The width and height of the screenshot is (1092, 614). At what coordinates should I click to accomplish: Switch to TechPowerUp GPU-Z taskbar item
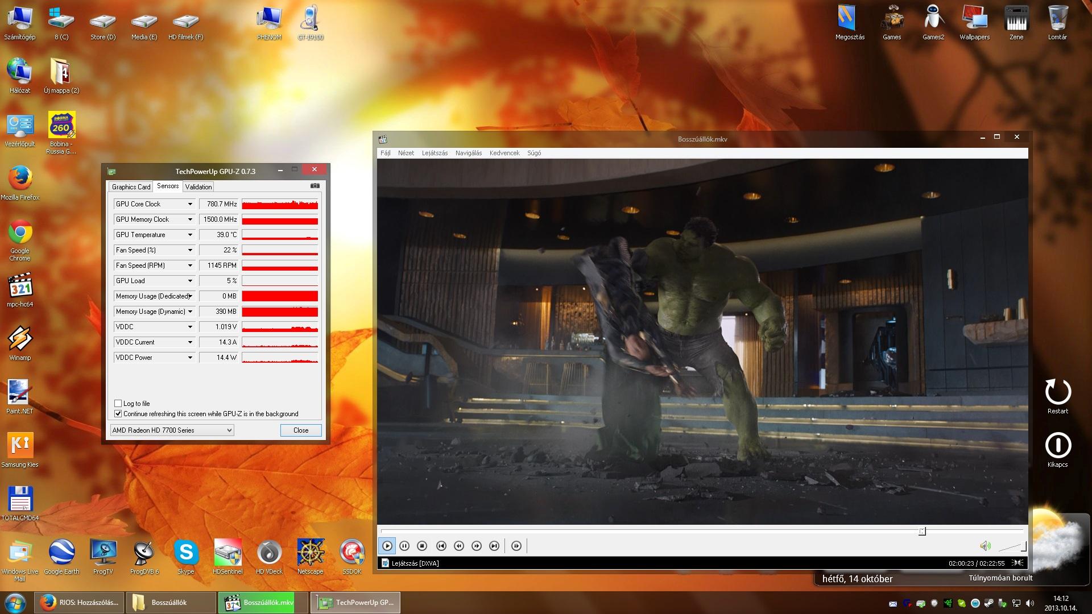point(355,603)
